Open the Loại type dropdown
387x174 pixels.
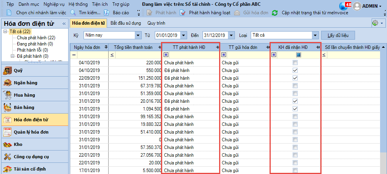tap(315, 35)
